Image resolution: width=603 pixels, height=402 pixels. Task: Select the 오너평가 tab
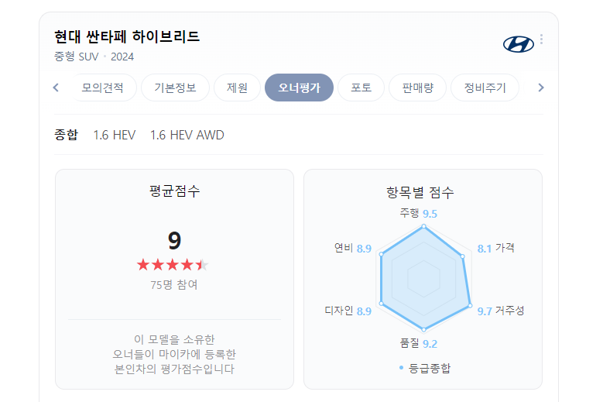(299, 88)
